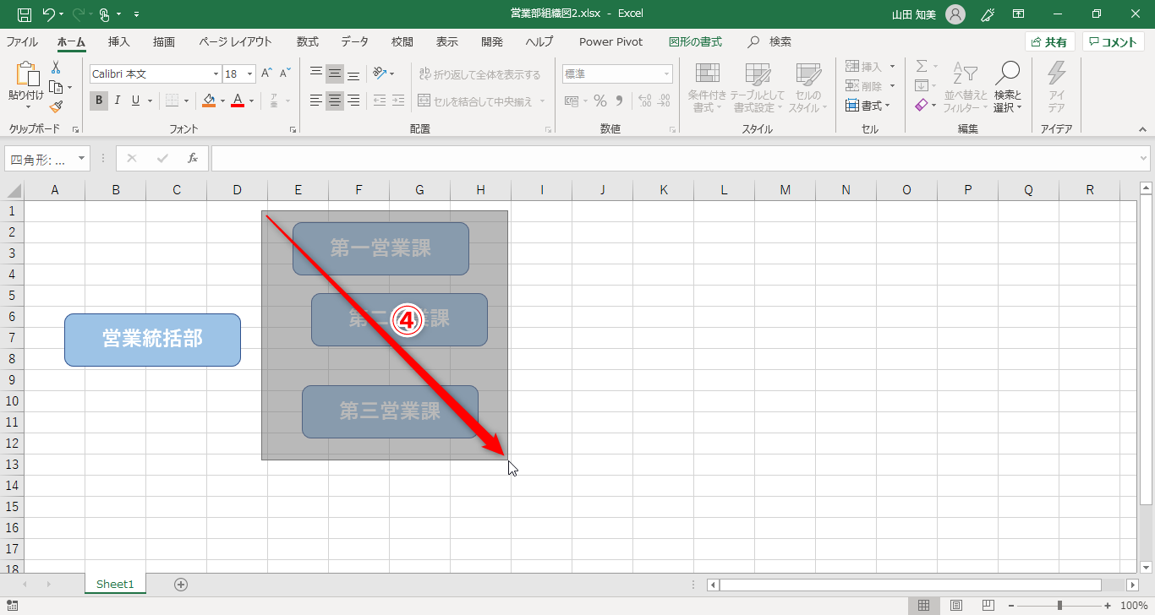This screenshot has width=1155, height=615.
Task: Select the Sheet1 sheet tab
Action: tap(115, 584)
